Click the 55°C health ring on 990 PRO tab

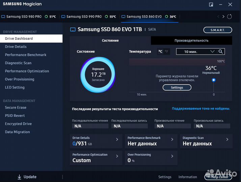click(x=106, y=17)
